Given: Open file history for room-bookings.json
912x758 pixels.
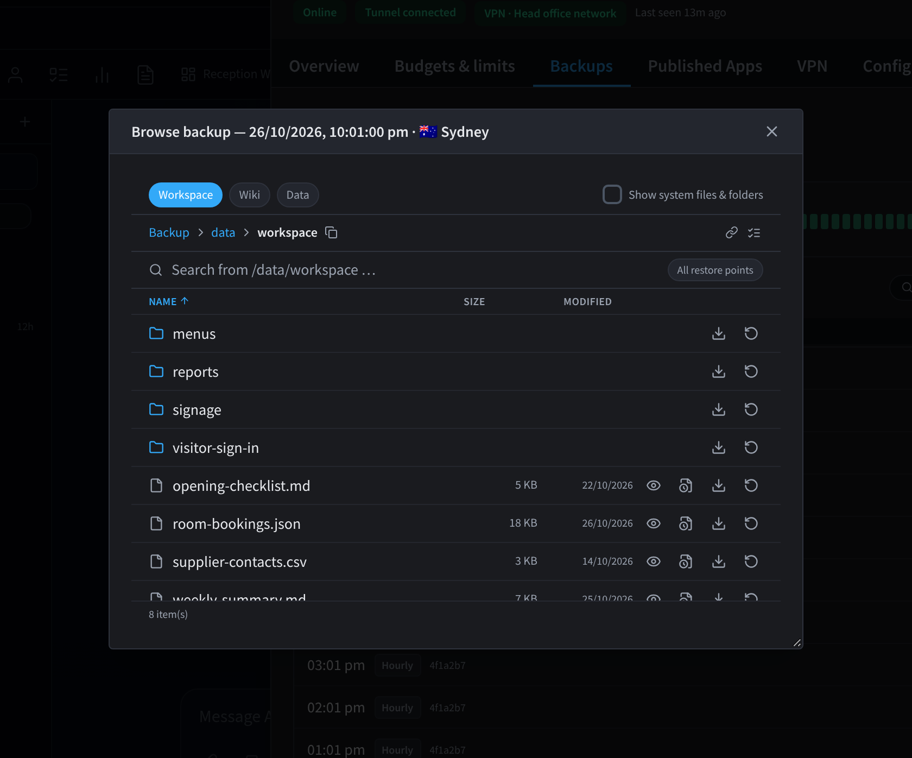Looking at the screenshot, I should tap(686, 523).
